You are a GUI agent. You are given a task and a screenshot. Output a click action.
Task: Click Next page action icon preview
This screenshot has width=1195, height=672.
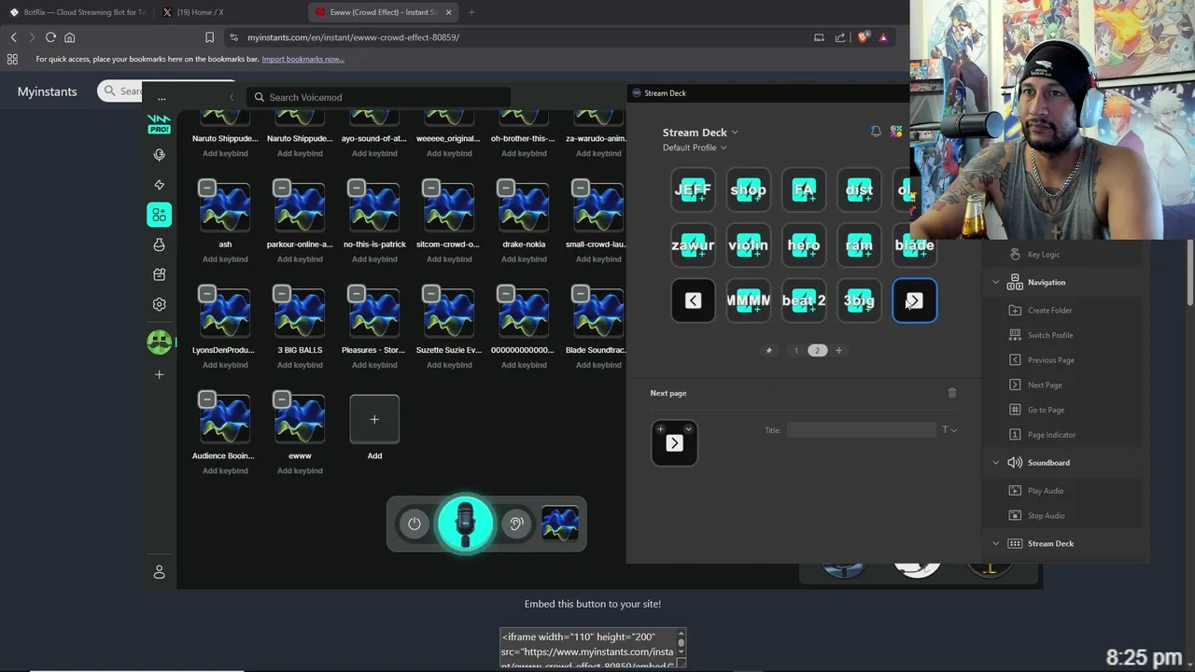coord(674,443)
